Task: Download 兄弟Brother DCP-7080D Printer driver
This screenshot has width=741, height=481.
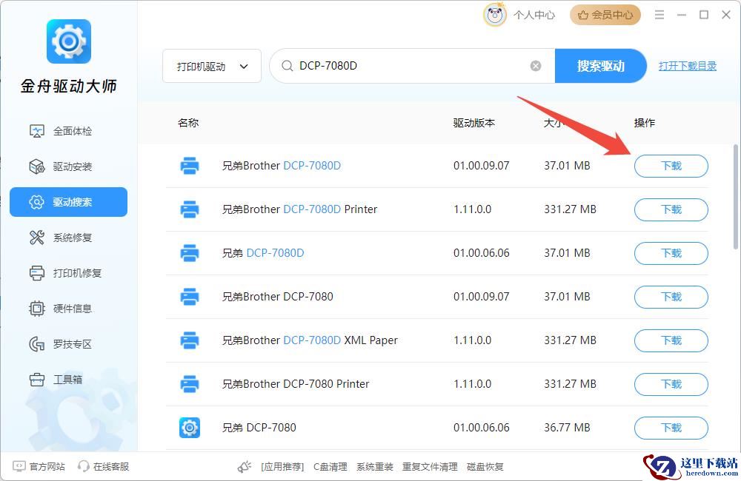Action: click(671, 209)
